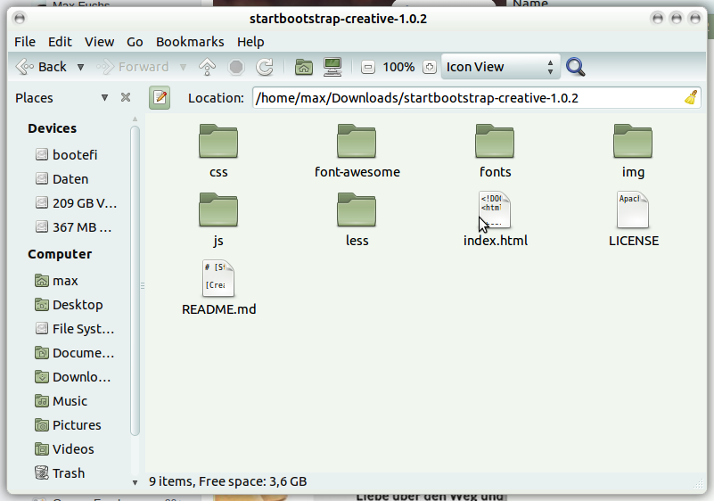Open Videos in the sidebar
The height and width of the screenshot is (501, 714).
pyautogui.click(x=64, y=449)
